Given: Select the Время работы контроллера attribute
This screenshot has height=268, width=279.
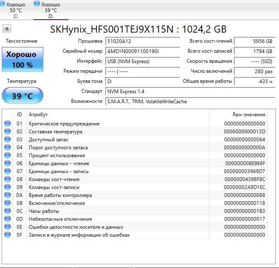Looking at the screenshot, I should pyautogui.click(x=60, y=195).
